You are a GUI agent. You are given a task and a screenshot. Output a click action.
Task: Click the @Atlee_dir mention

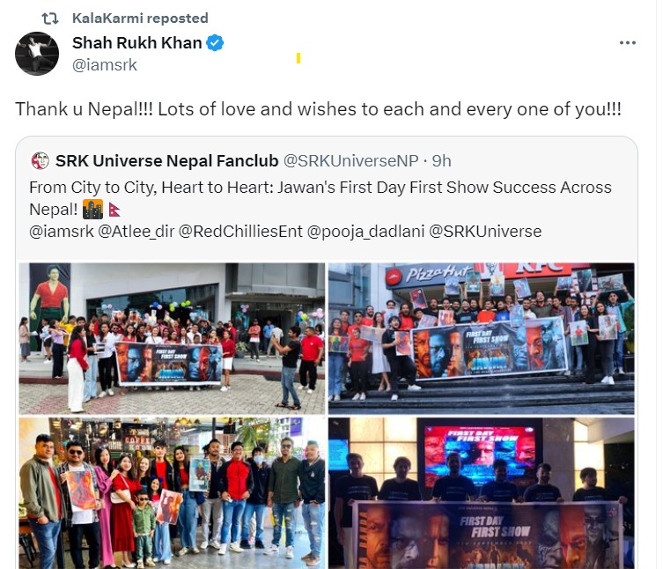pos(136,232)
